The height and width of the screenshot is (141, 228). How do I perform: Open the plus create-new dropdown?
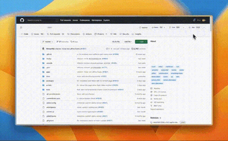(x=199, y=20)
